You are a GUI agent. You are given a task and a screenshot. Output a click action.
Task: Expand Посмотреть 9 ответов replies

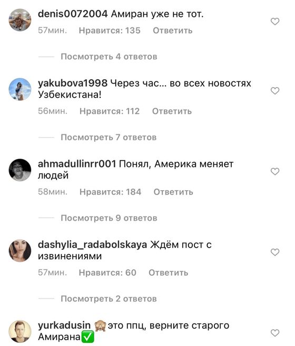coord(109,218)
